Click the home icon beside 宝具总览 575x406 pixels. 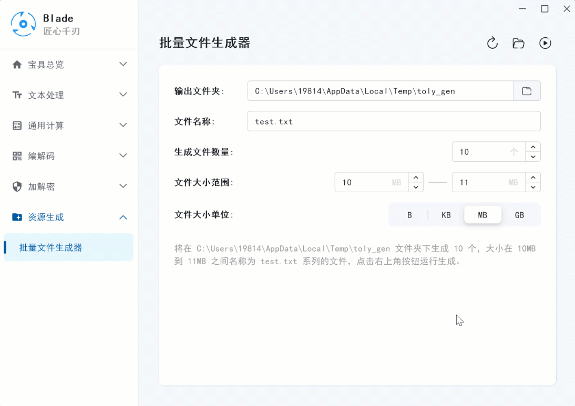point(17,65)
